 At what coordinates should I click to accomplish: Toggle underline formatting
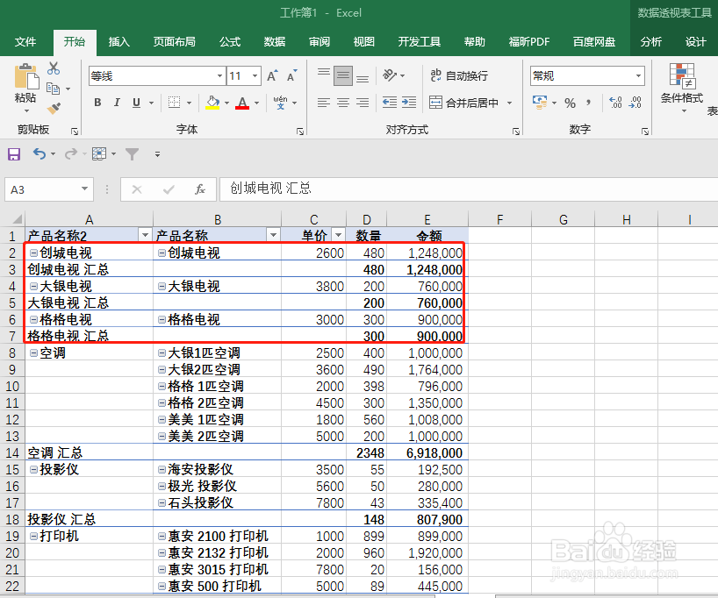tap(136, 103)
